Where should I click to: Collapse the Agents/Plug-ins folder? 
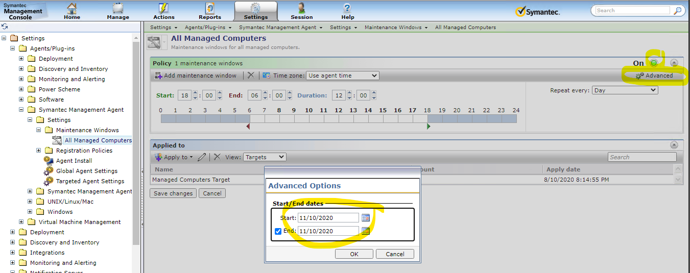[x=13, y=48]
